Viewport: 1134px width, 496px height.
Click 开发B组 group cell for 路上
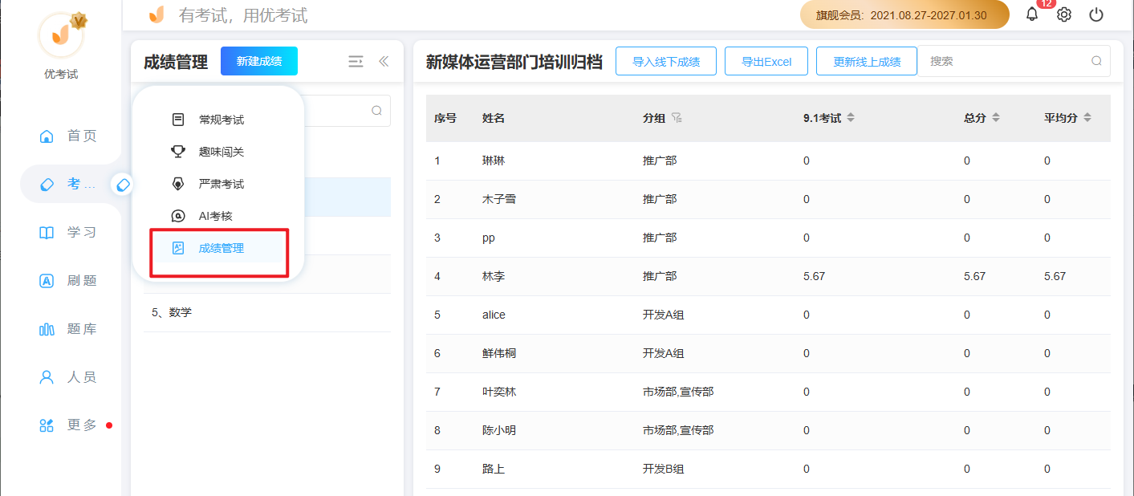pos(664,469)
